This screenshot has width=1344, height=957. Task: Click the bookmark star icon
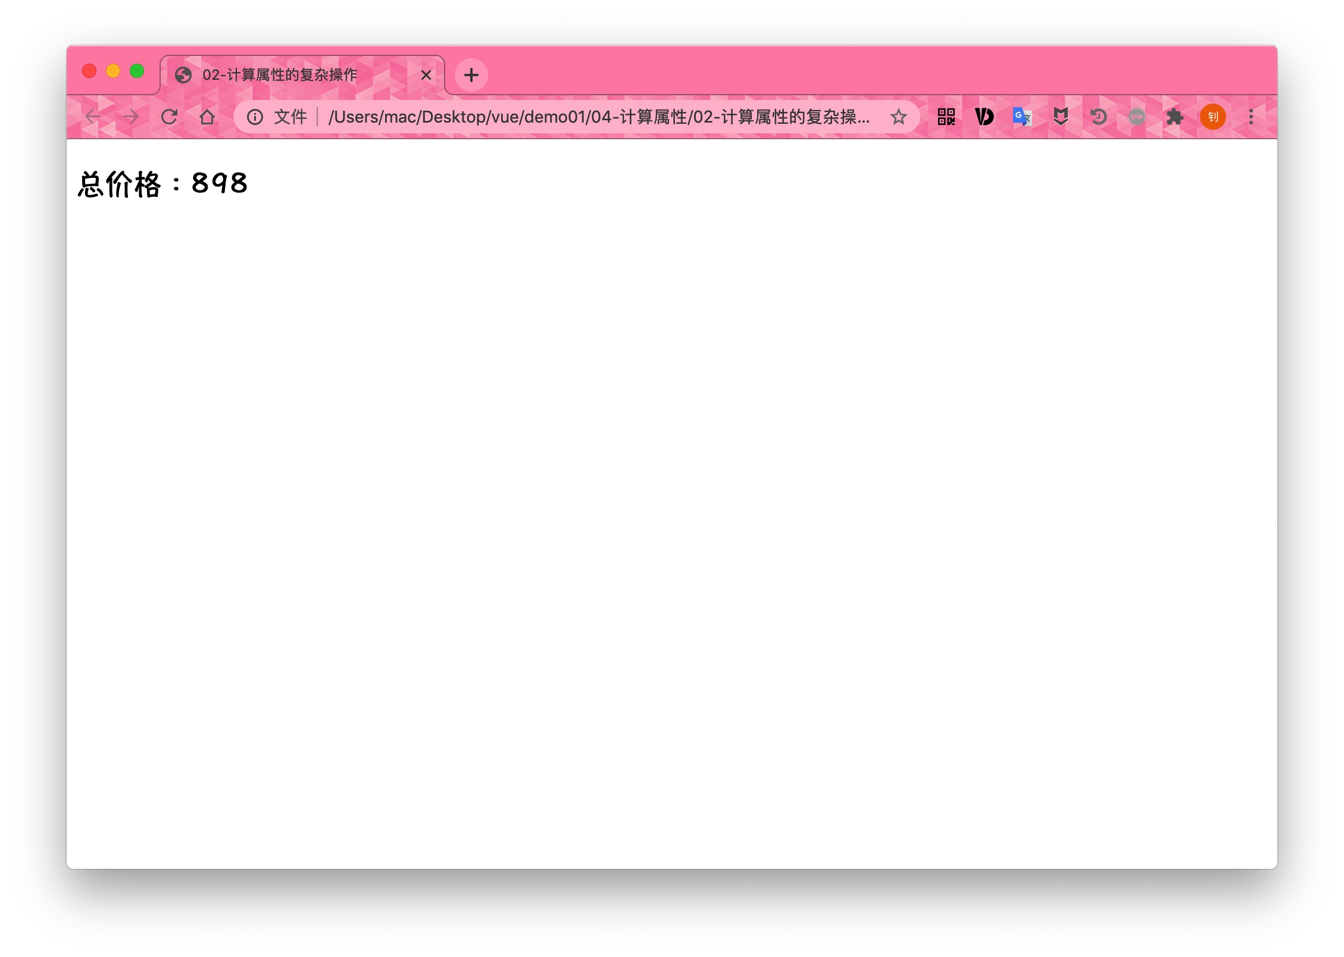coord(898,116)
